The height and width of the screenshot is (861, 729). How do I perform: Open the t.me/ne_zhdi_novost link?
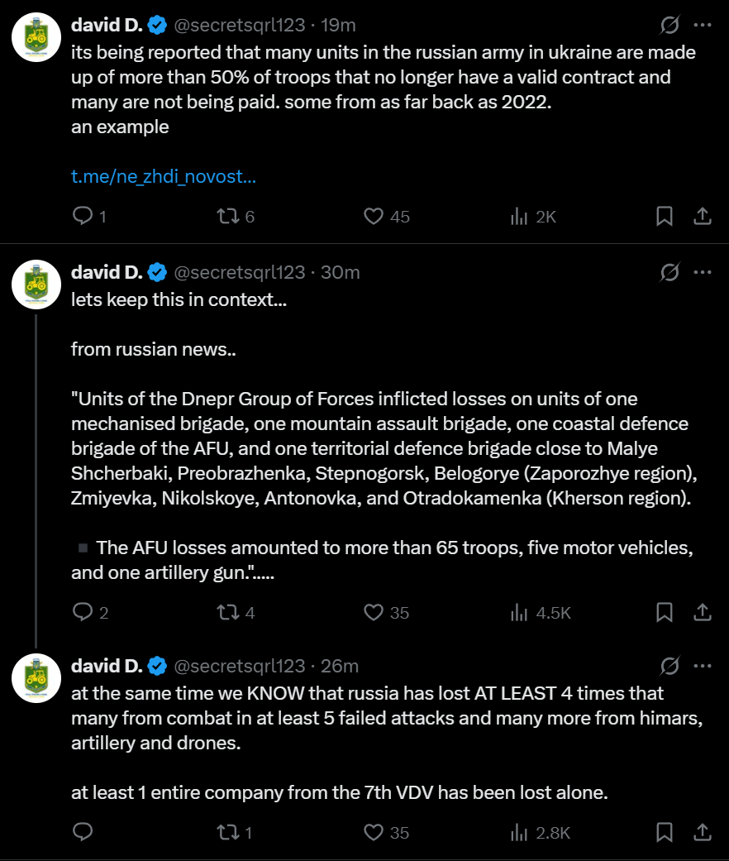163,176
